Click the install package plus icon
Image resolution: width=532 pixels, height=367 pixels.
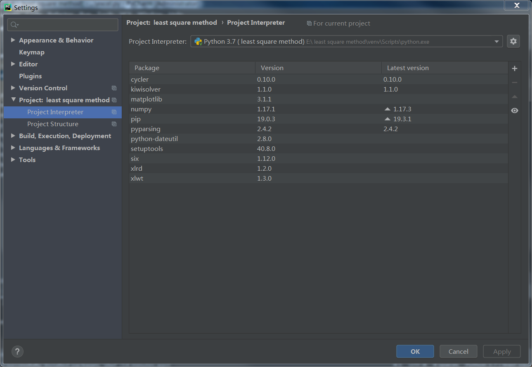tap(514, 68)
